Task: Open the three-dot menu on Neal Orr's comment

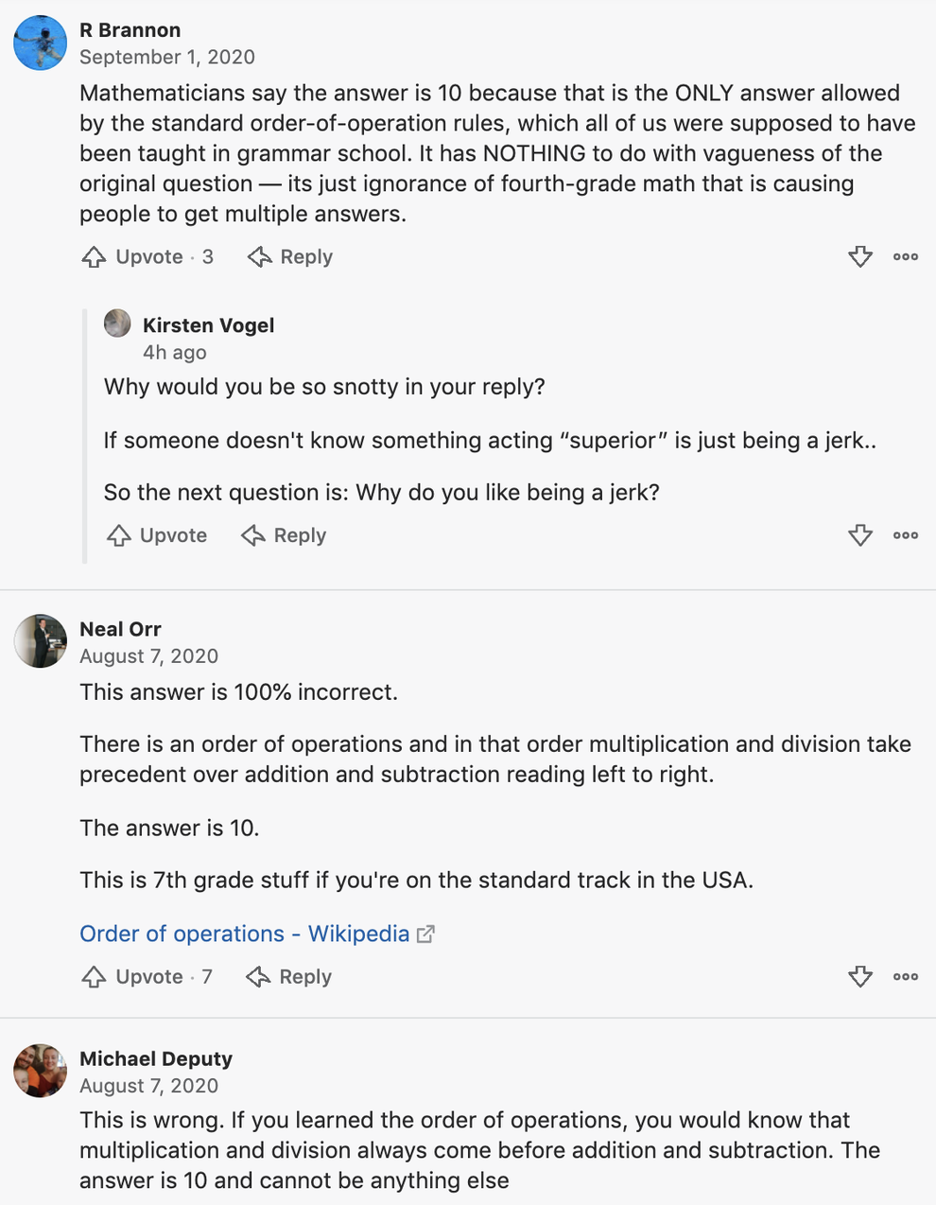Action: coord(905,976)
